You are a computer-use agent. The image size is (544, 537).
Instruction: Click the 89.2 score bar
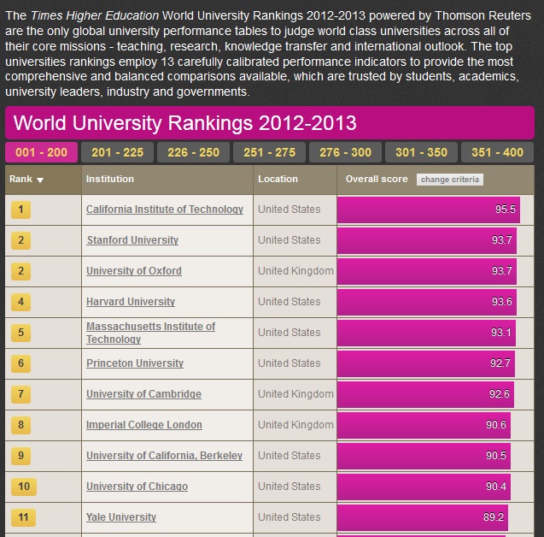422,517
